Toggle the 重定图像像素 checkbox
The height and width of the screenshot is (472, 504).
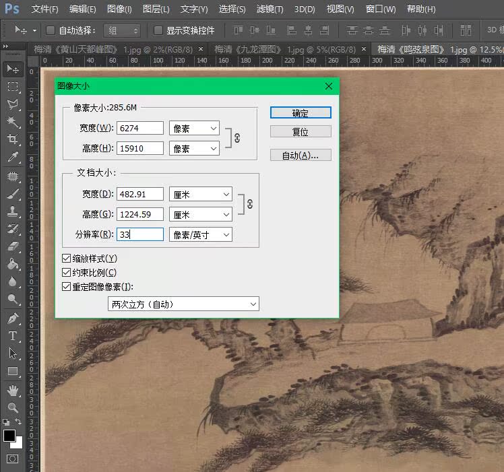(66, 287)
